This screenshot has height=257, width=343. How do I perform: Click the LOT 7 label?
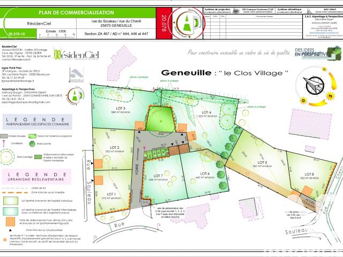coord(158,176)
